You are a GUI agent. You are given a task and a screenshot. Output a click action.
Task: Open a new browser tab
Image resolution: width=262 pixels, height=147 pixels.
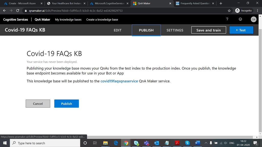221,4
